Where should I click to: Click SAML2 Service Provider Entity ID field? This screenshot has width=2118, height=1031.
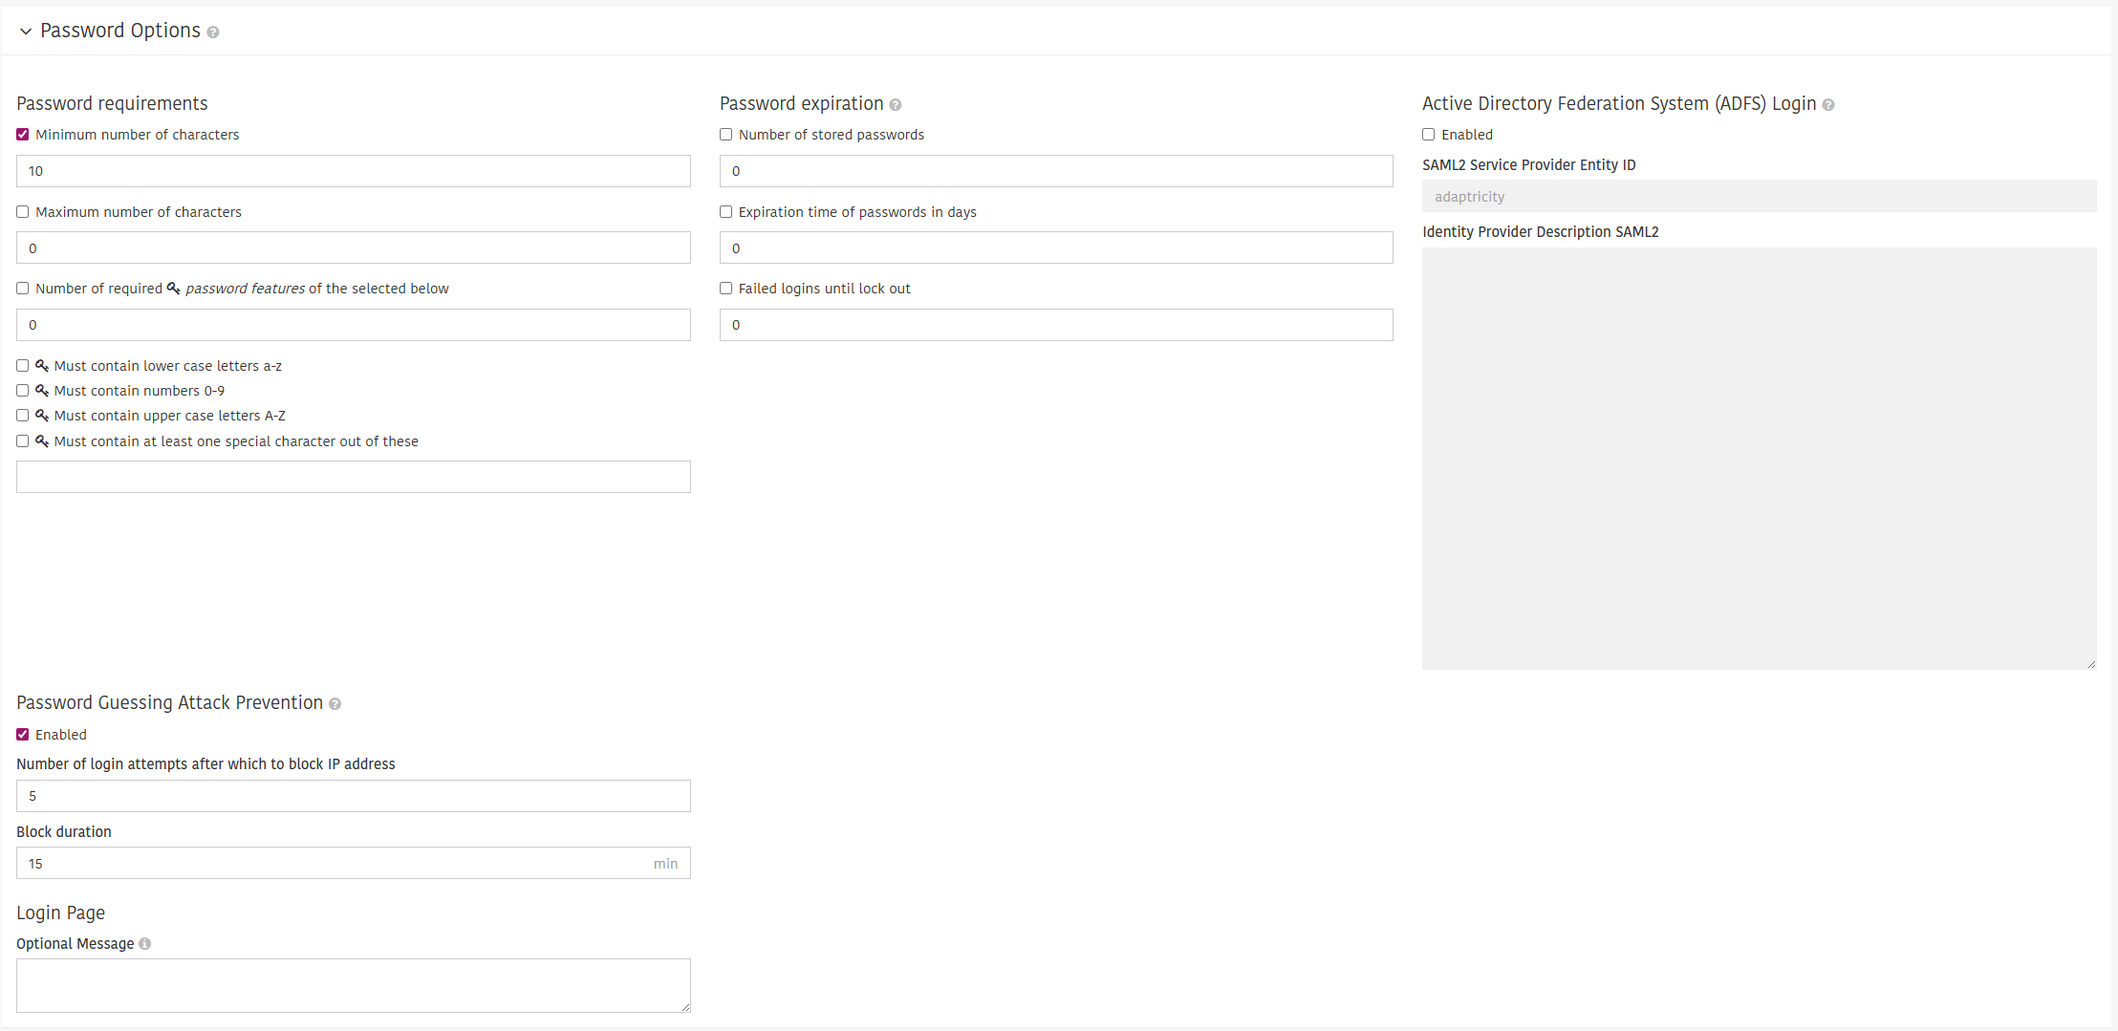pyautogui.click(x=1760, y=196)
